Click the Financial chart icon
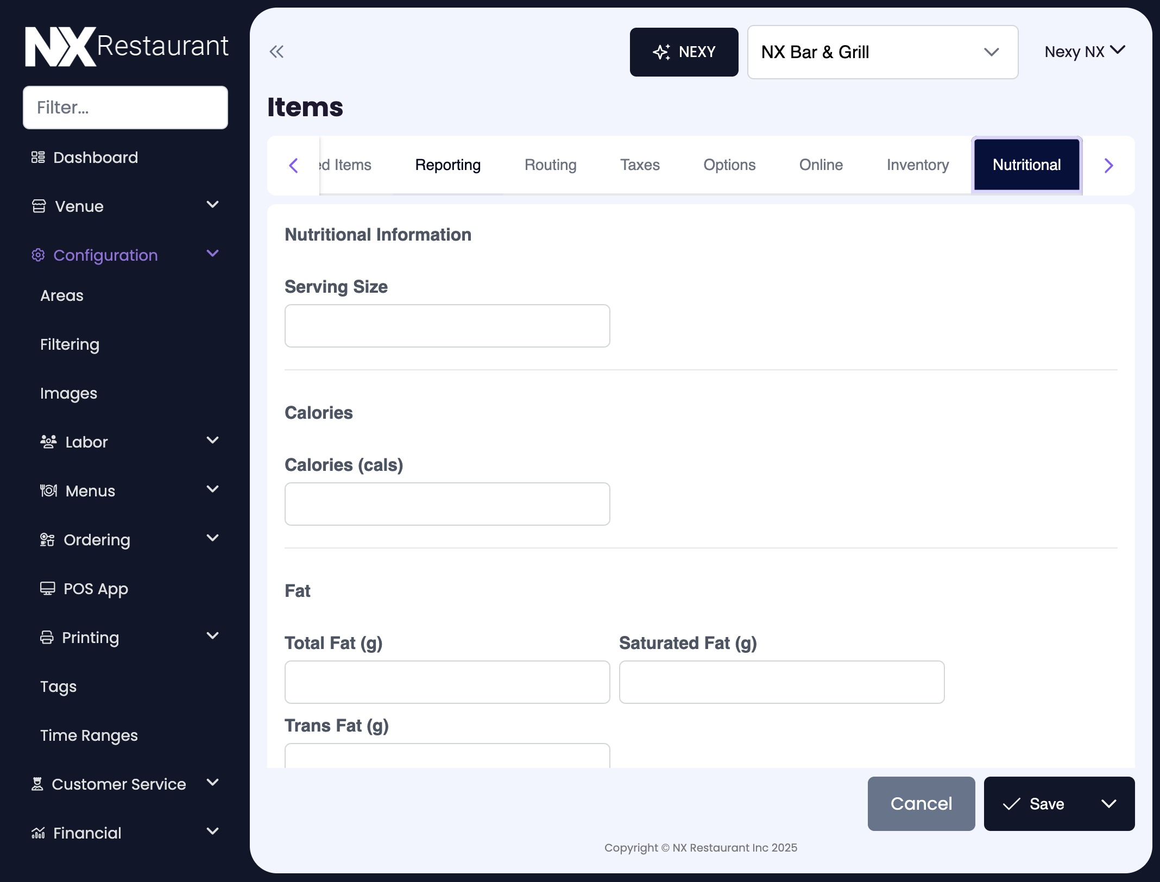Screen dimensions: 1160x882 [38, 833]
